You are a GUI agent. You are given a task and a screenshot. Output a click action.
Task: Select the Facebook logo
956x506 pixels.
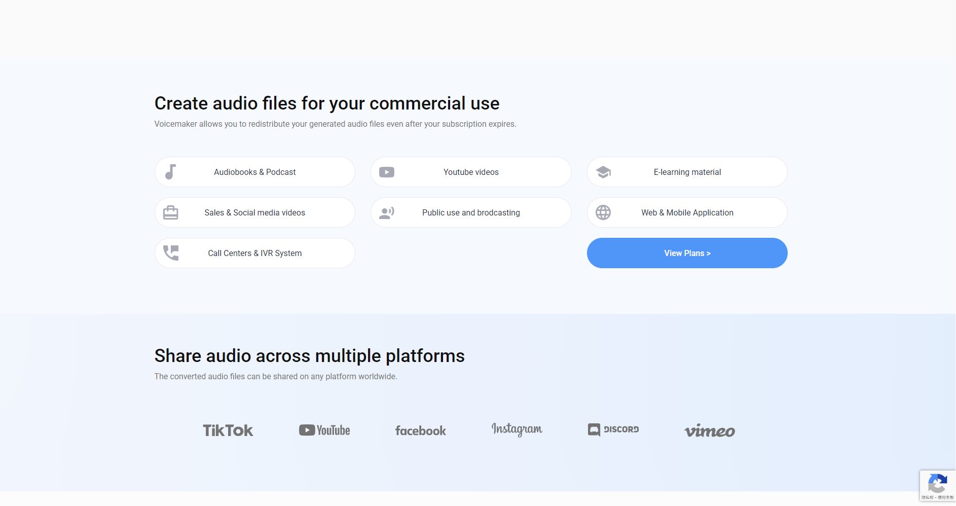pos(420,430)
